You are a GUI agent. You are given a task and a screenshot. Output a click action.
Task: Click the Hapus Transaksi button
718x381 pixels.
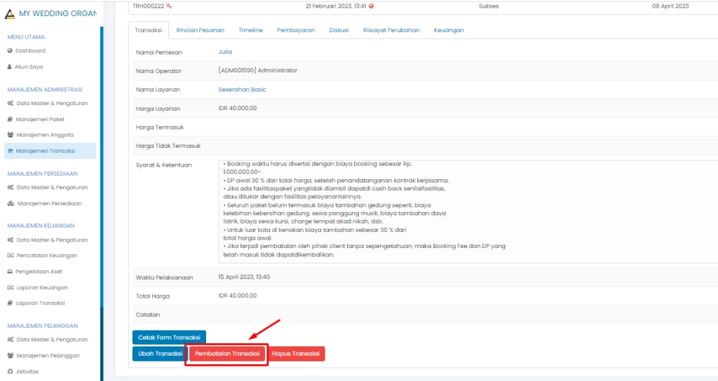click(x=297, y=354)
